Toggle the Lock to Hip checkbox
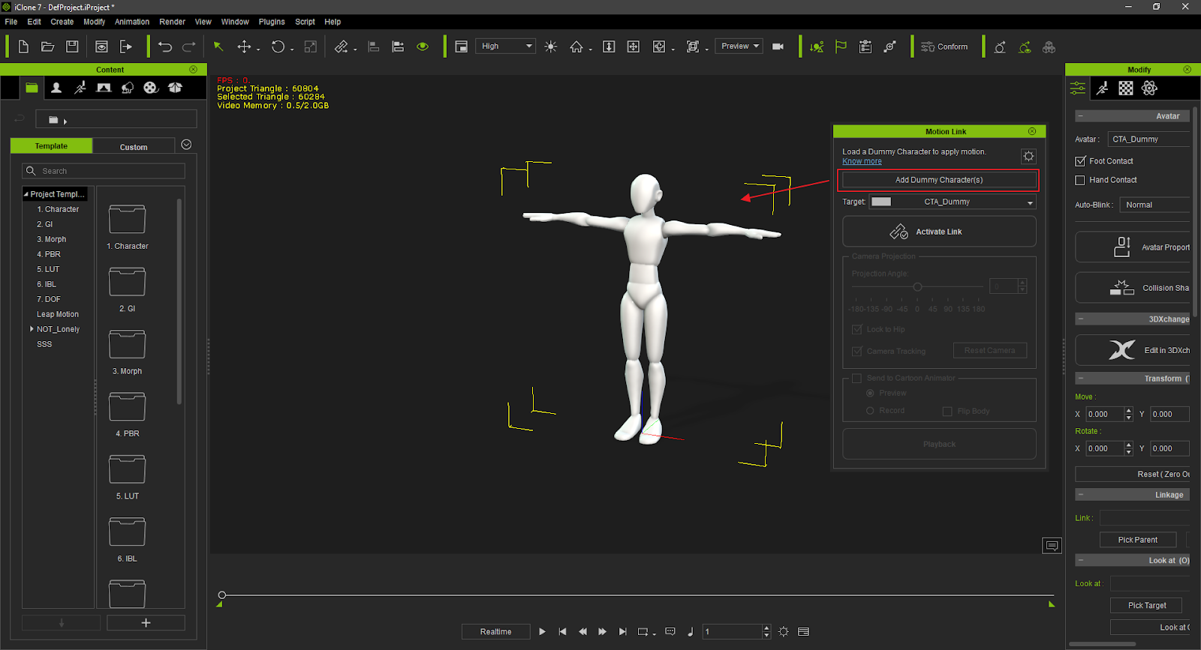The height and width of the screenshot is (650, 1201). point(856,329)
